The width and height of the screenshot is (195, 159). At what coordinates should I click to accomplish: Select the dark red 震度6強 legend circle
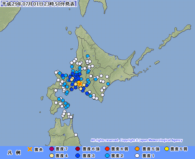[x=78, y=149]
